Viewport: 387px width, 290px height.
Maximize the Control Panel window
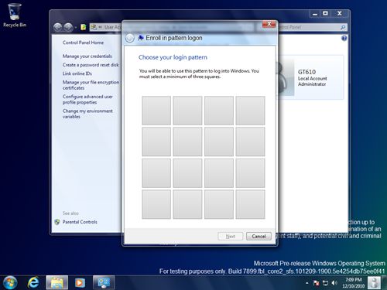tap(326, 14)
